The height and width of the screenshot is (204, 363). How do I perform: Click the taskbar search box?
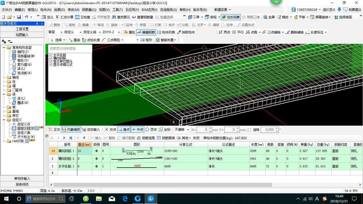45,198
